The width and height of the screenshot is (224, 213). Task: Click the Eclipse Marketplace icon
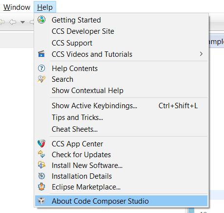pos(41,187)
